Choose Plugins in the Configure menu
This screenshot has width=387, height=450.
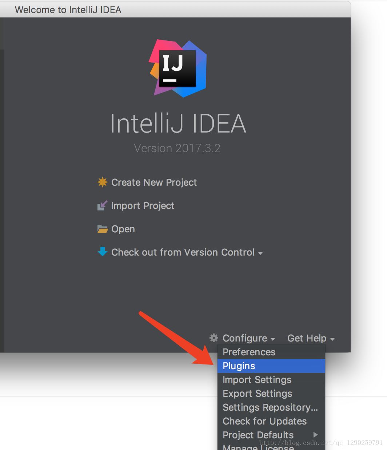click(x=239, y=366)
